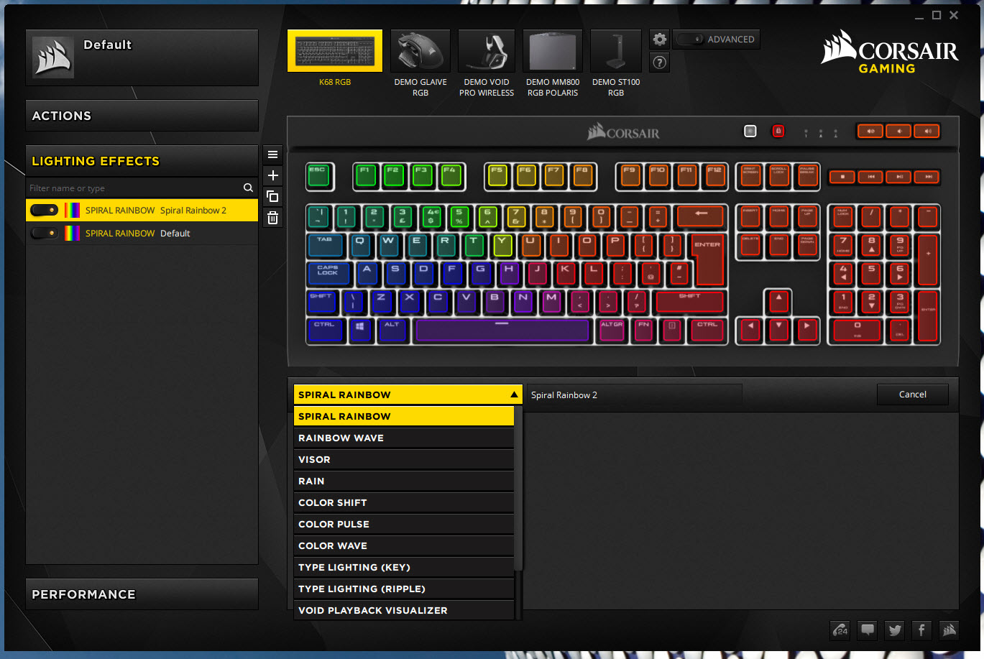Choose RAINBOW WAVE effect type
This screenshot has width=984, height=659.
pyautogui.click(x=404, y=438)
